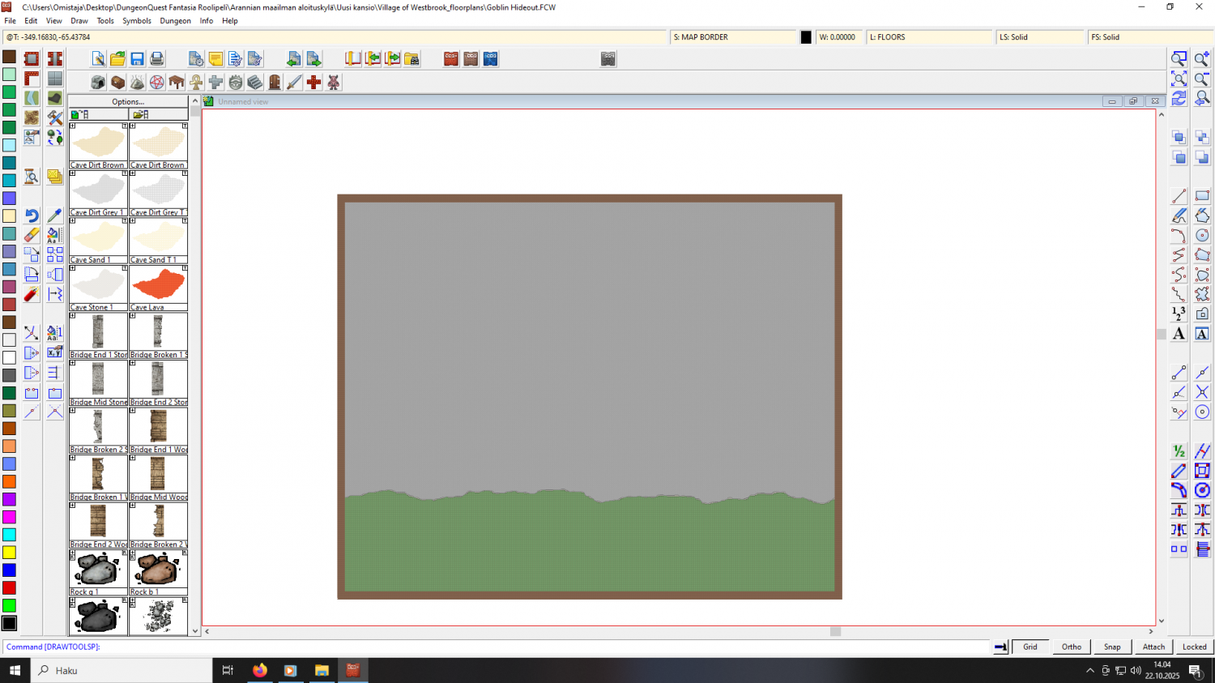Image resolution: width=1215 pixels, height=683 pixels.
Task: Toggle the Grid button in status bar
Action: click(1030, 647)
